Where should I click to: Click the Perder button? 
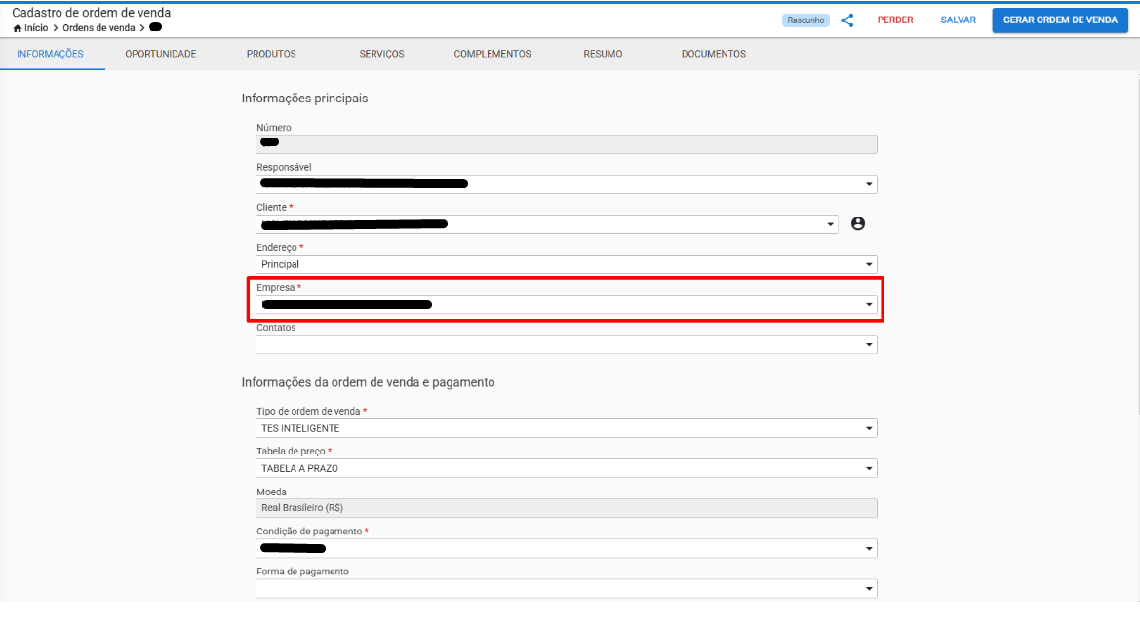click(895, 20)
